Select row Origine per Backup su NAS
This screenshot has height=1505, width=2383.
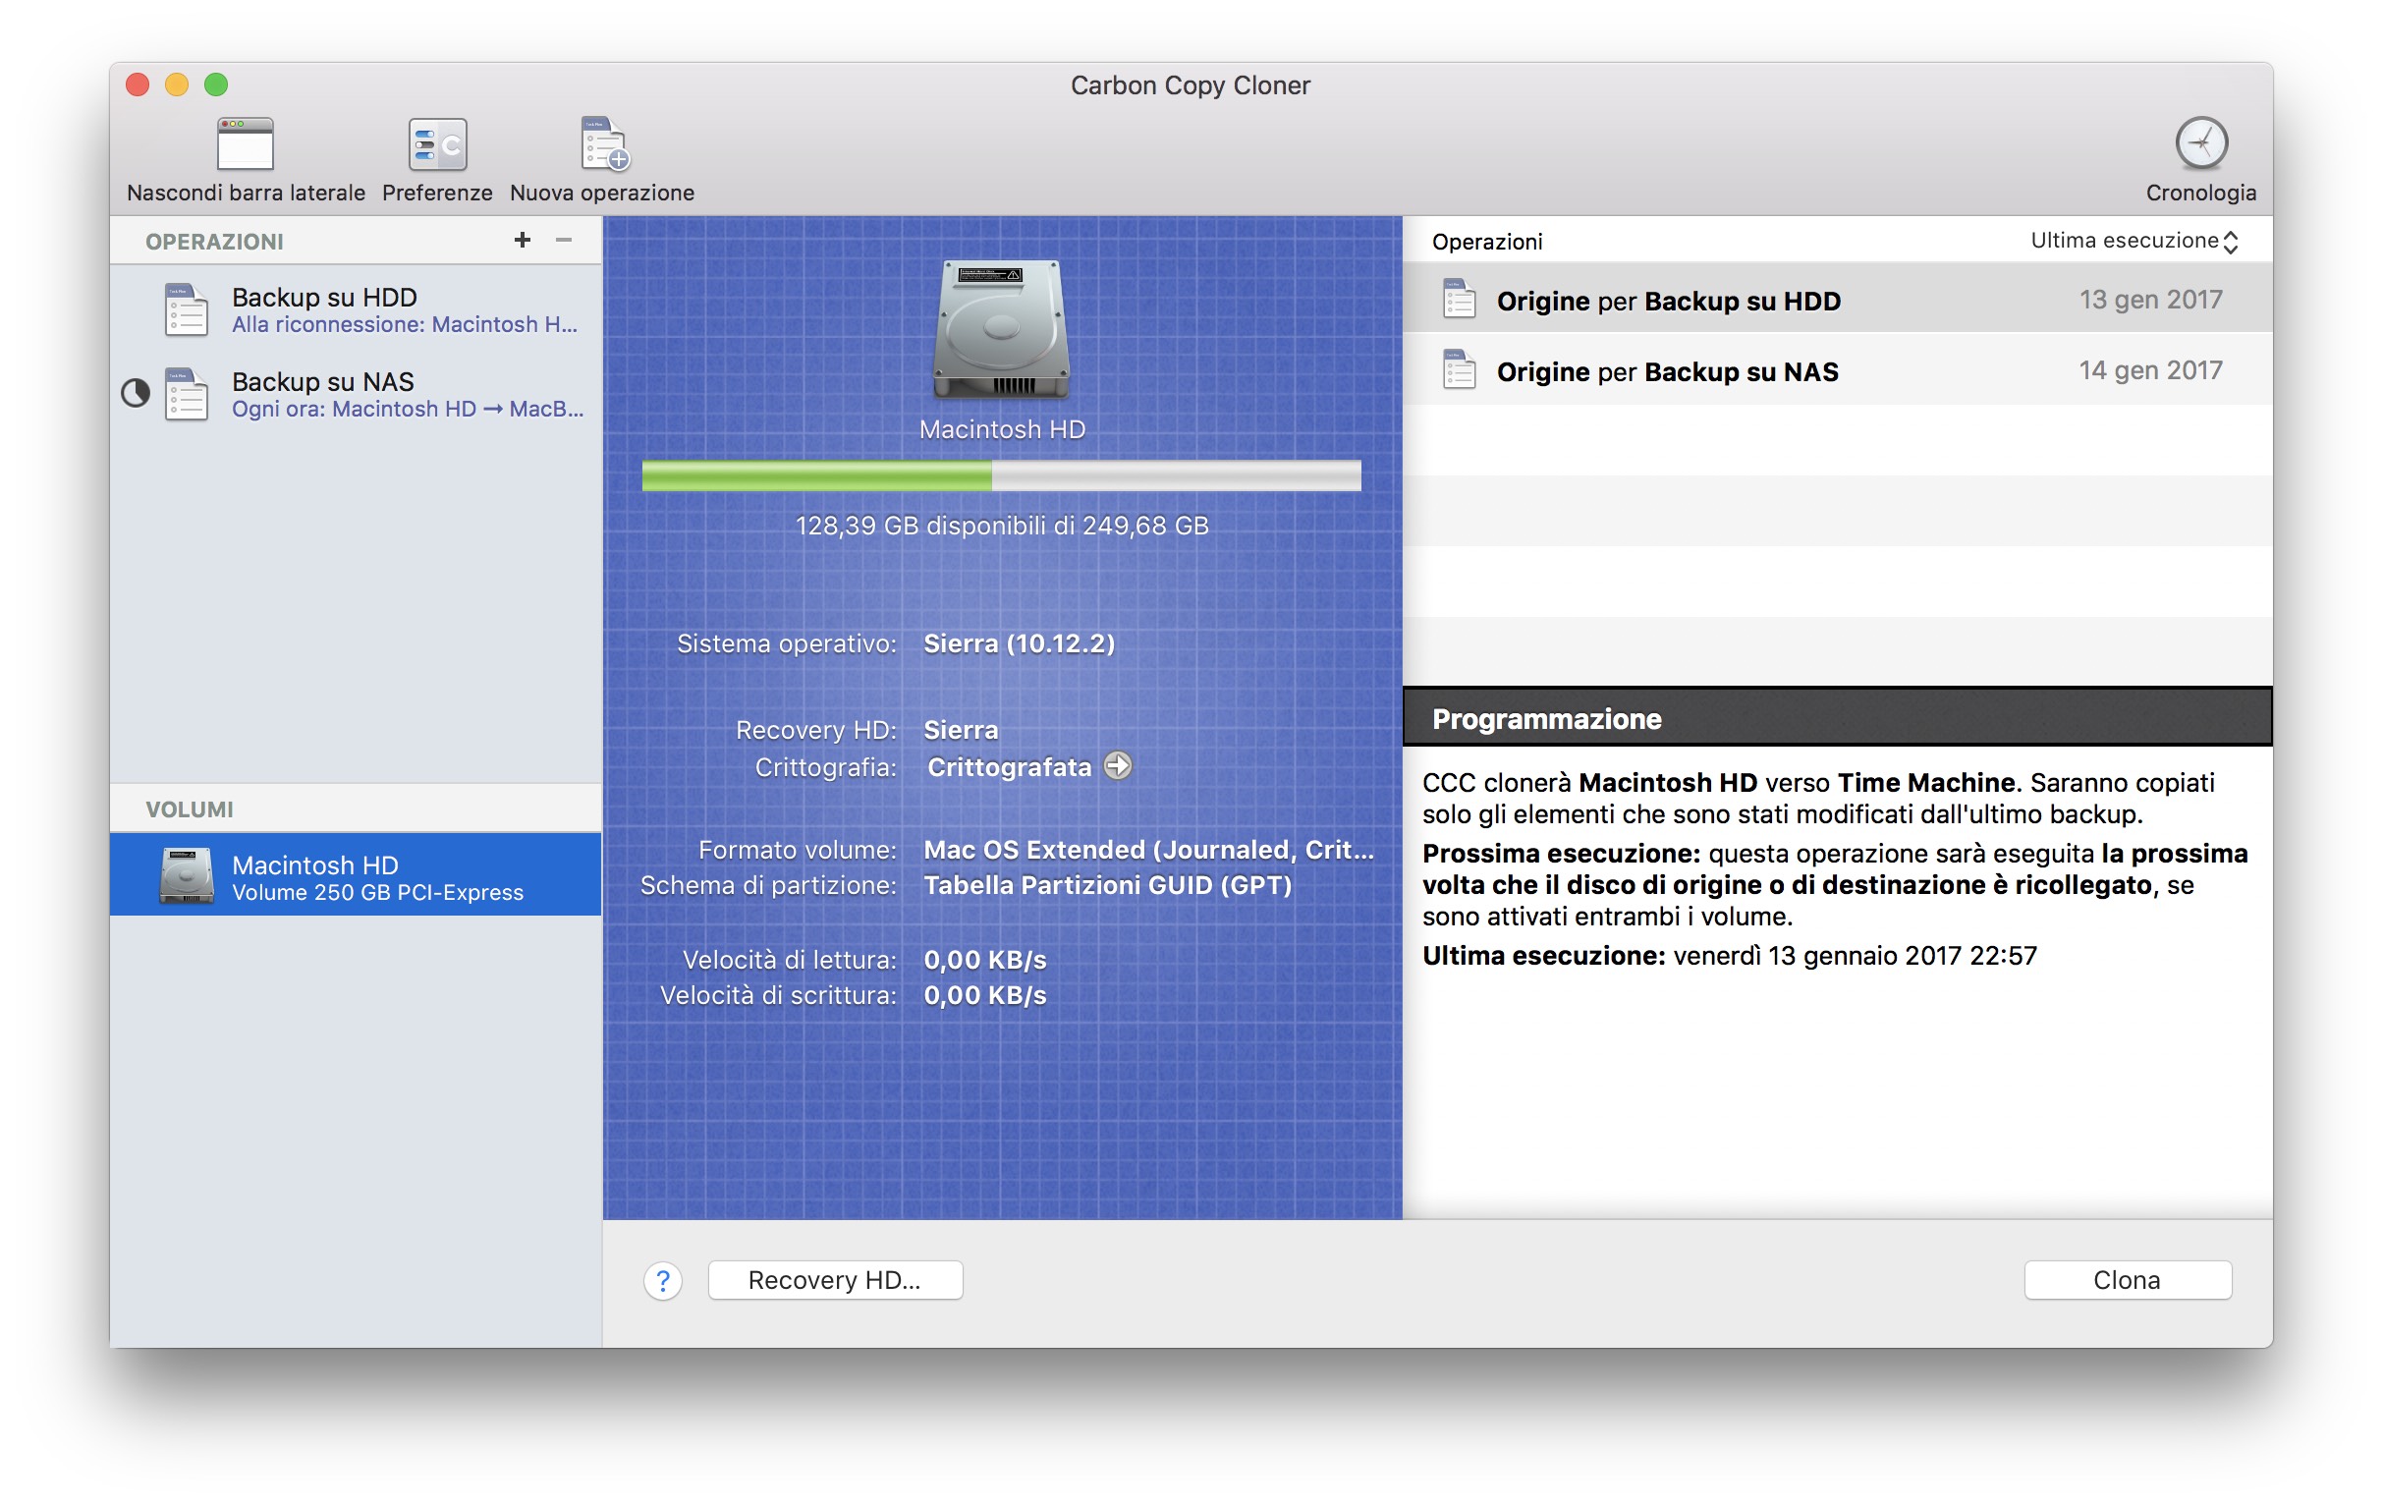1837,370
